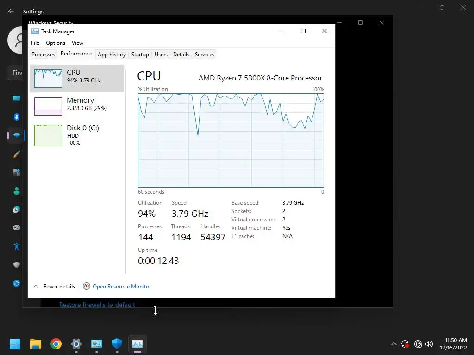Switch to Settings gear on the taskbar
The height and width of the screenshot is (355, 474).
[76, 344]
